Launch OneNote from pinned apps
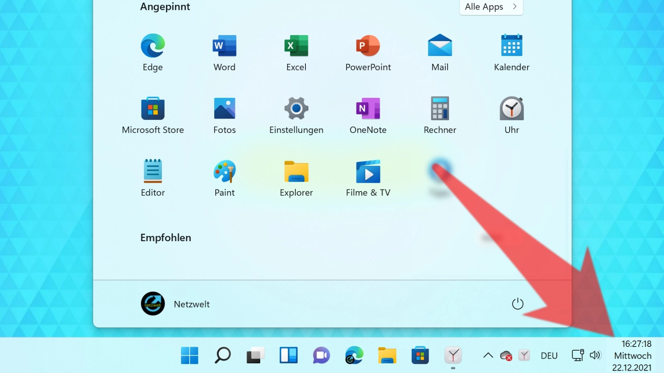The width and height of the screenshot is (664, 373). pos(368,116)
